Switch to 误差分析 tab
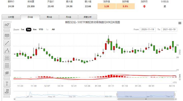Screen dimensions: 183x101 click(x=88, y=17)
